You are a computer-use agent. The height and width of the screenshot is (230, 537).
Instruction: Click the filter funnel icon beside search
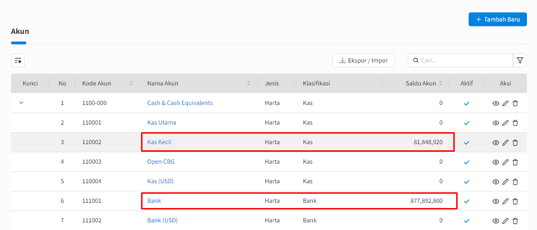(520, 61)
